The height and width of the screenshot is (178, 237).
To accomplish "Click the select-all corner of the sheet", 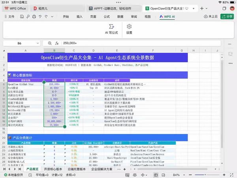I will (x=4, y=51).
